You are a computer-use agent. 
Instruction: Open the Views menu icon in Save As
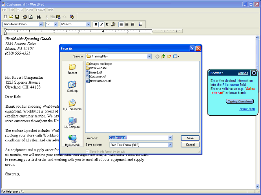[x=176, y=56]
